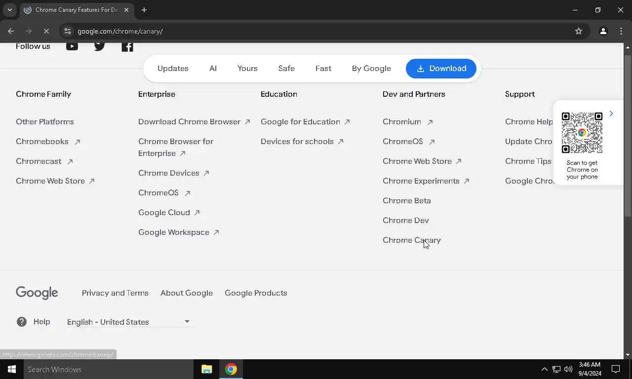Open the Chrome Canary link

coord(412,240)
